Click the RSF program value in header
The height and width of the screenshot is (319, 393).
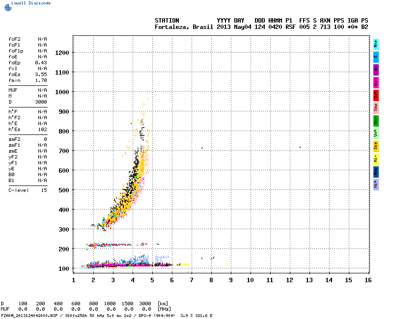(x=290, y=27)
